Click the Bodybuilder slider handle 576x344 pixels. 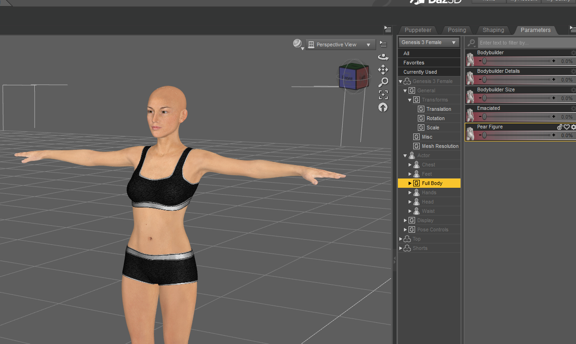(x=484, y=61)
